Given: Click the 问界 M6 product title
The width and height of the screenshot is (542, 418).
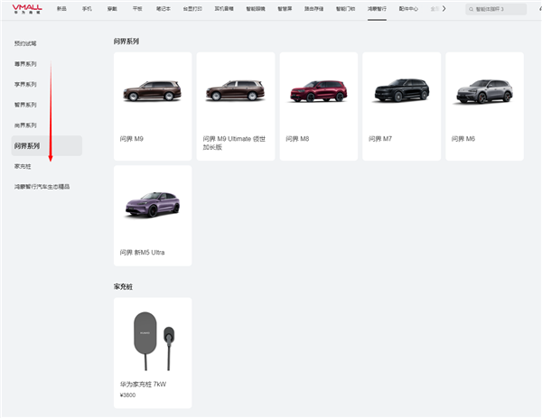Looking at the screenshot, I should (463, 139).
